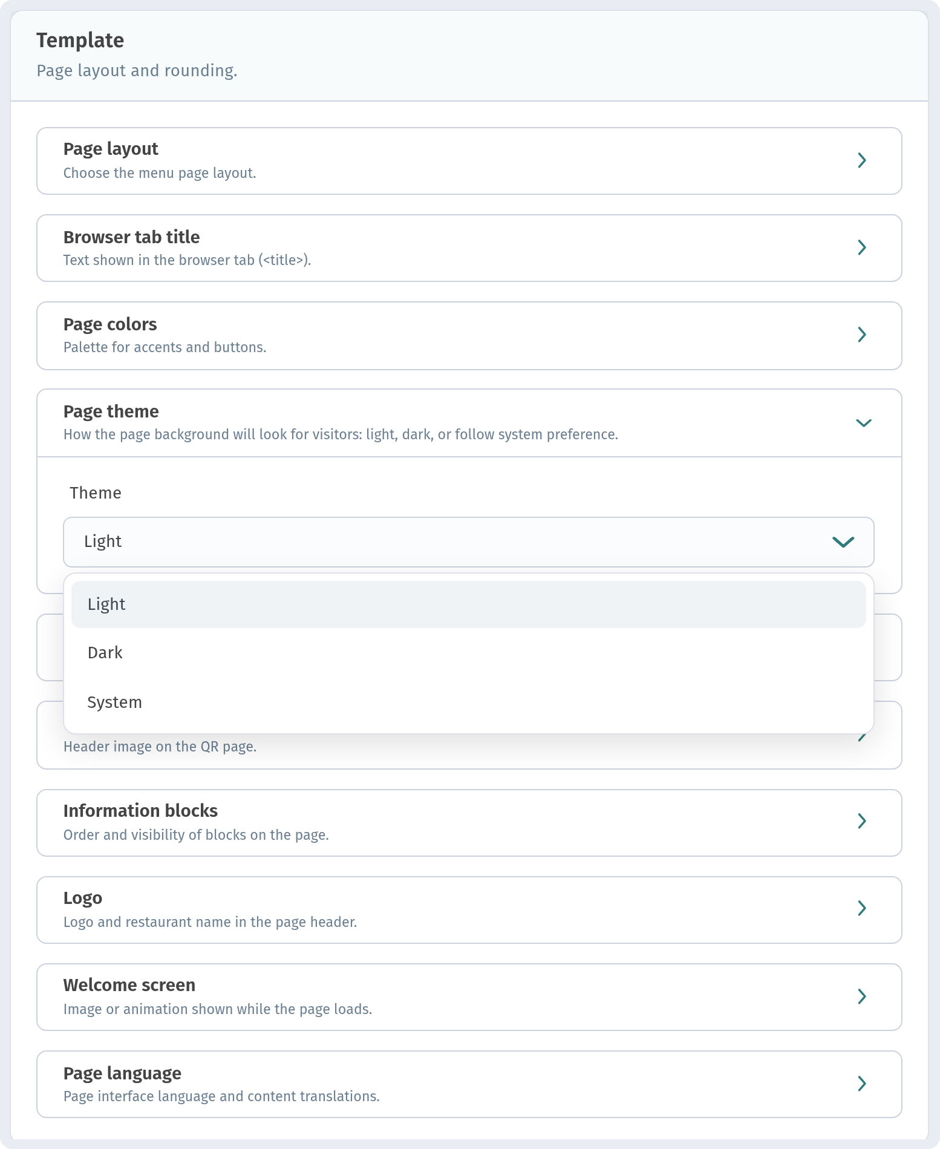Click 'Page interface language' description
This screenshot has width=940, height=1149.
(x=221, y=1096)
